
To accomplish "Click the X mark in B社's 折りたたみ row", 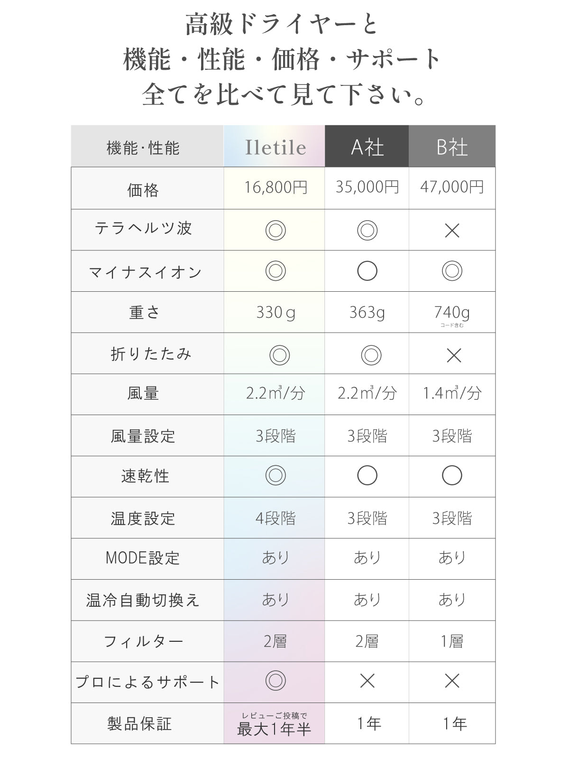I will click(x=454, y=355).
